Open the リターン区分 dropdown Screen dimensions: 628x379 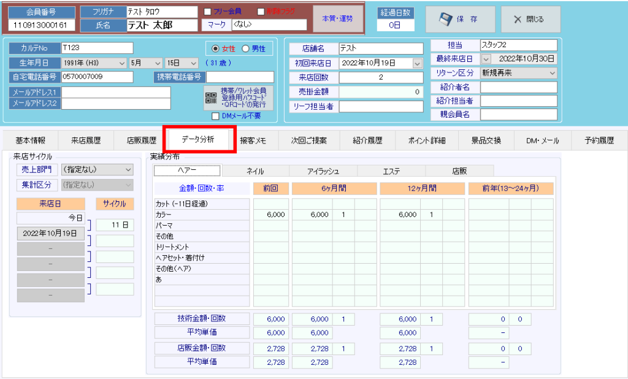553,73
